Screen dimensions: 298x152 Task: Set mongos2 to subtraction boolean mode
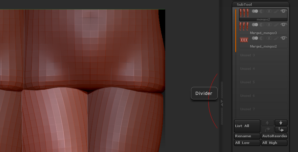[x=262, y=11]
